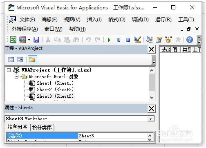206x148 pixels.
Task: Open the Project Explorer toolbar icon
Action: point(150,40)
